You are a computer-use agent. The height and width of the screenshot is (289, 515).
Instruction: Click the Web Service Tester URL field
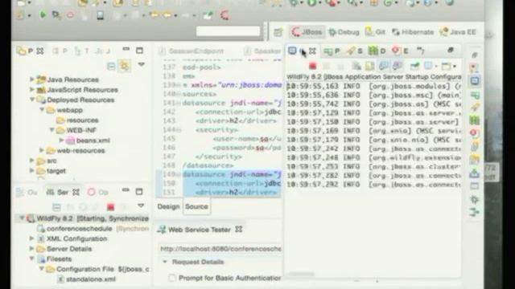[x=220, y=249]
